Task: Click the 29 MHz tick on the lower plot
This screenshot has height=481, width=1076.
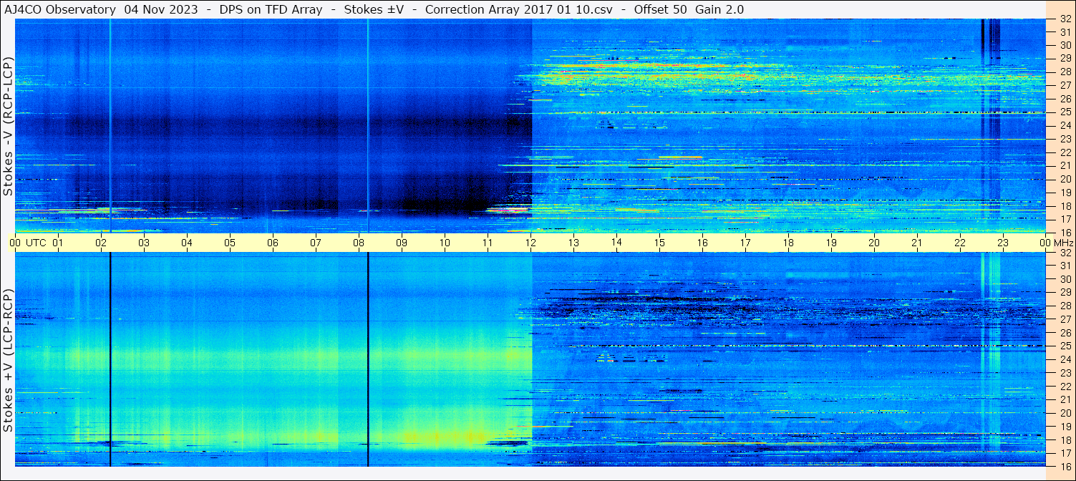Action: [x=1065, y=293]
